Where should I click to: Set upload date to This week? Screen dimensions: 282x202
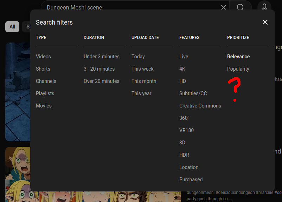pyautogui.click(x=142, y=69)
